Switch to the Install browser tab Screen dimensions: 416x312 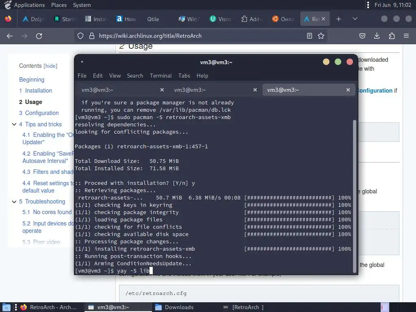(96, 19)
